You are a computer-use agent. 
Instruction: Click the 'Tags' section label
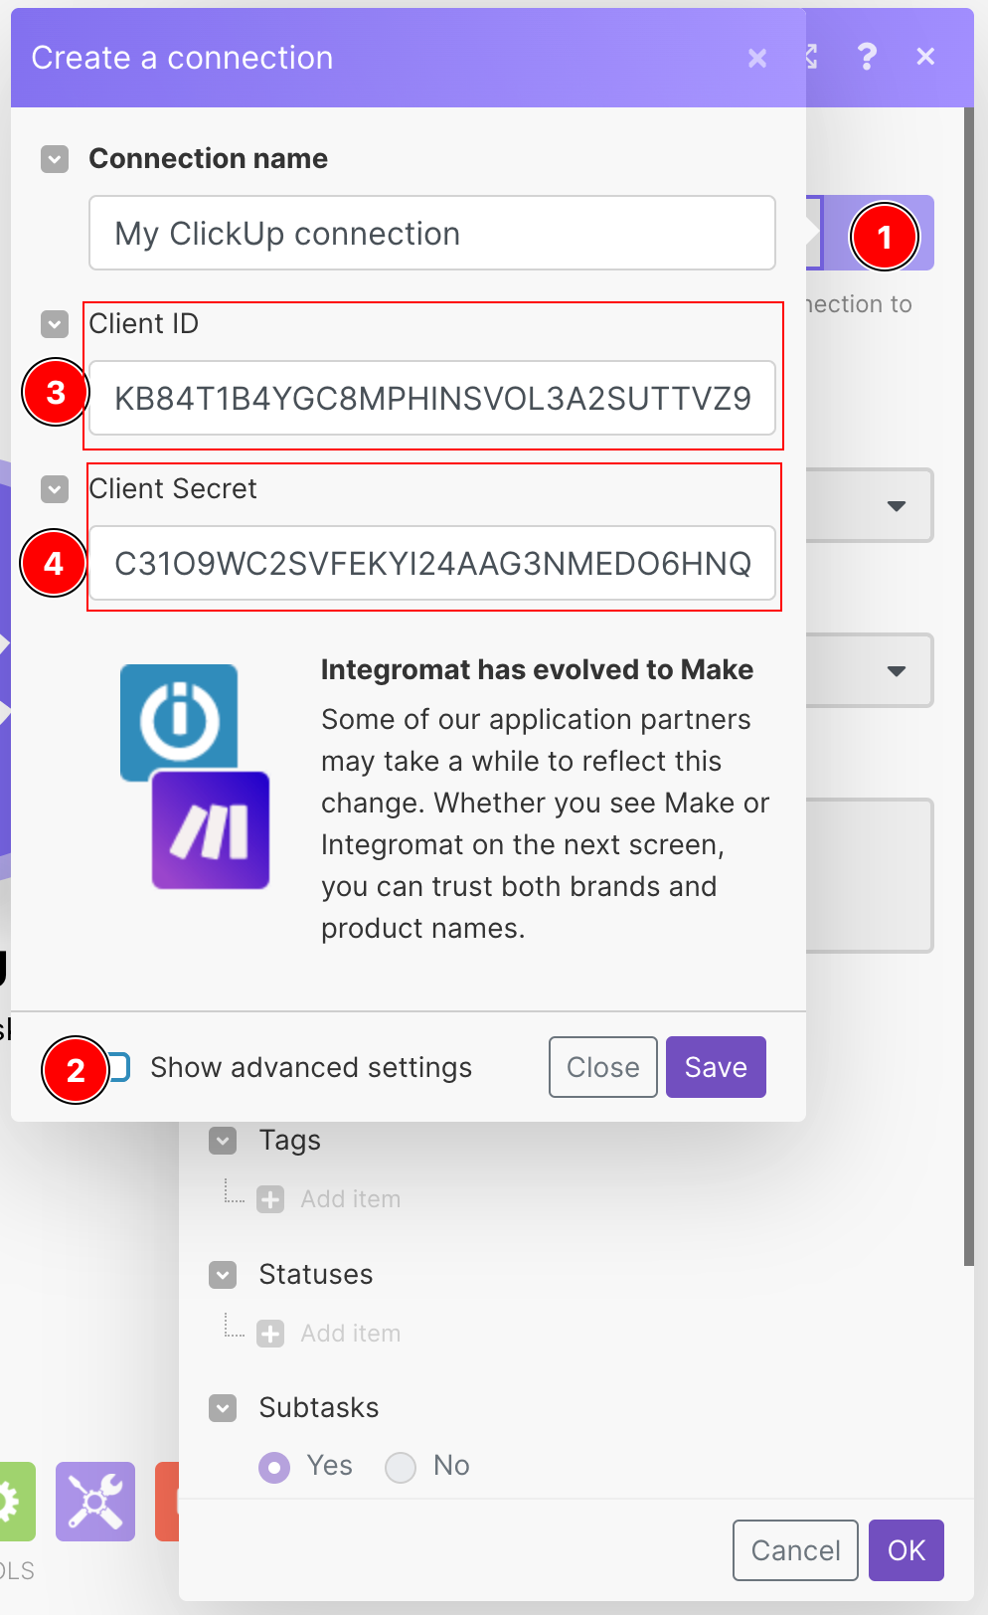click(290, 1141)
